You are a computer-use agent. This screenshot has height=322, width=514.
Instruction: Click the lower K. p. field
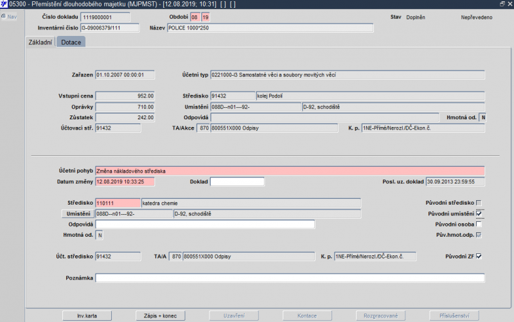point(375,256)
